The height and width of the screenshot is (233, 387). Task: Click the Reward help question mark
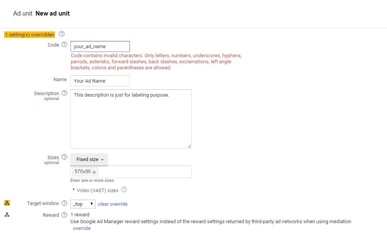click(64, 215)
